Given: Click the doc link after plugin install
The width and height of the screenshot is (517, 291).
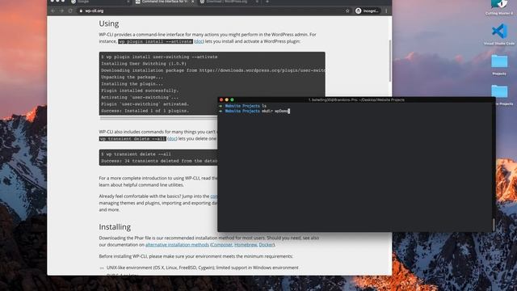Looking at the screenshot, I should tap(199, 41).
